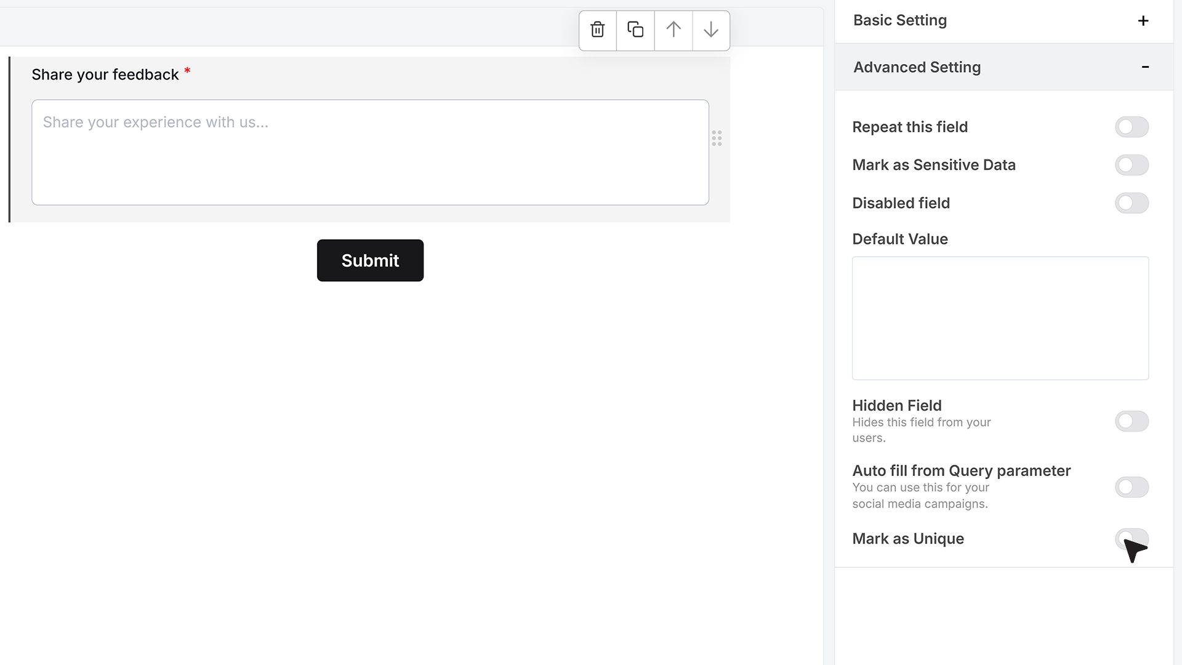This screenshot has width=1182, height=665.
Task: Toggle the Repeat this field switch
Action: tap(1132, 127)
